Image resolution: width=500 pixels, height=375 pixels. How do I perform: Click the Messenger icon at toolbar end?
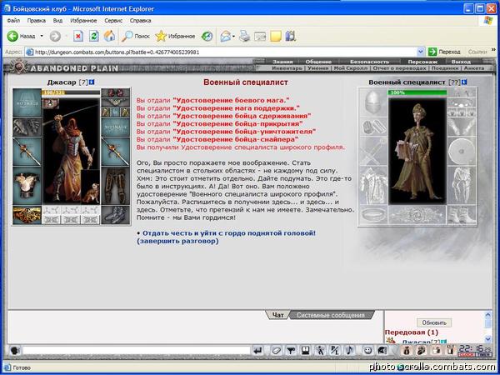point(291,36)
